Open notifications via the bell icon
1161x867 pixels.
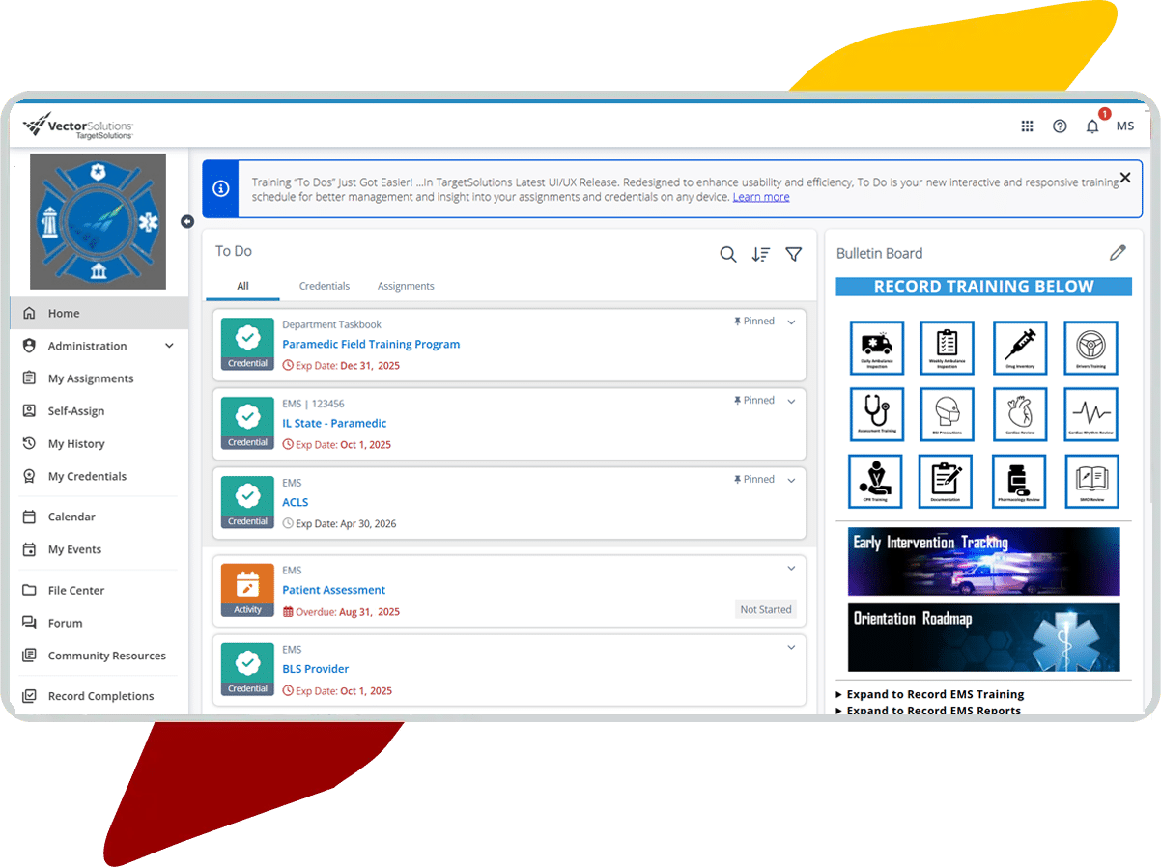click(1092, 126)
